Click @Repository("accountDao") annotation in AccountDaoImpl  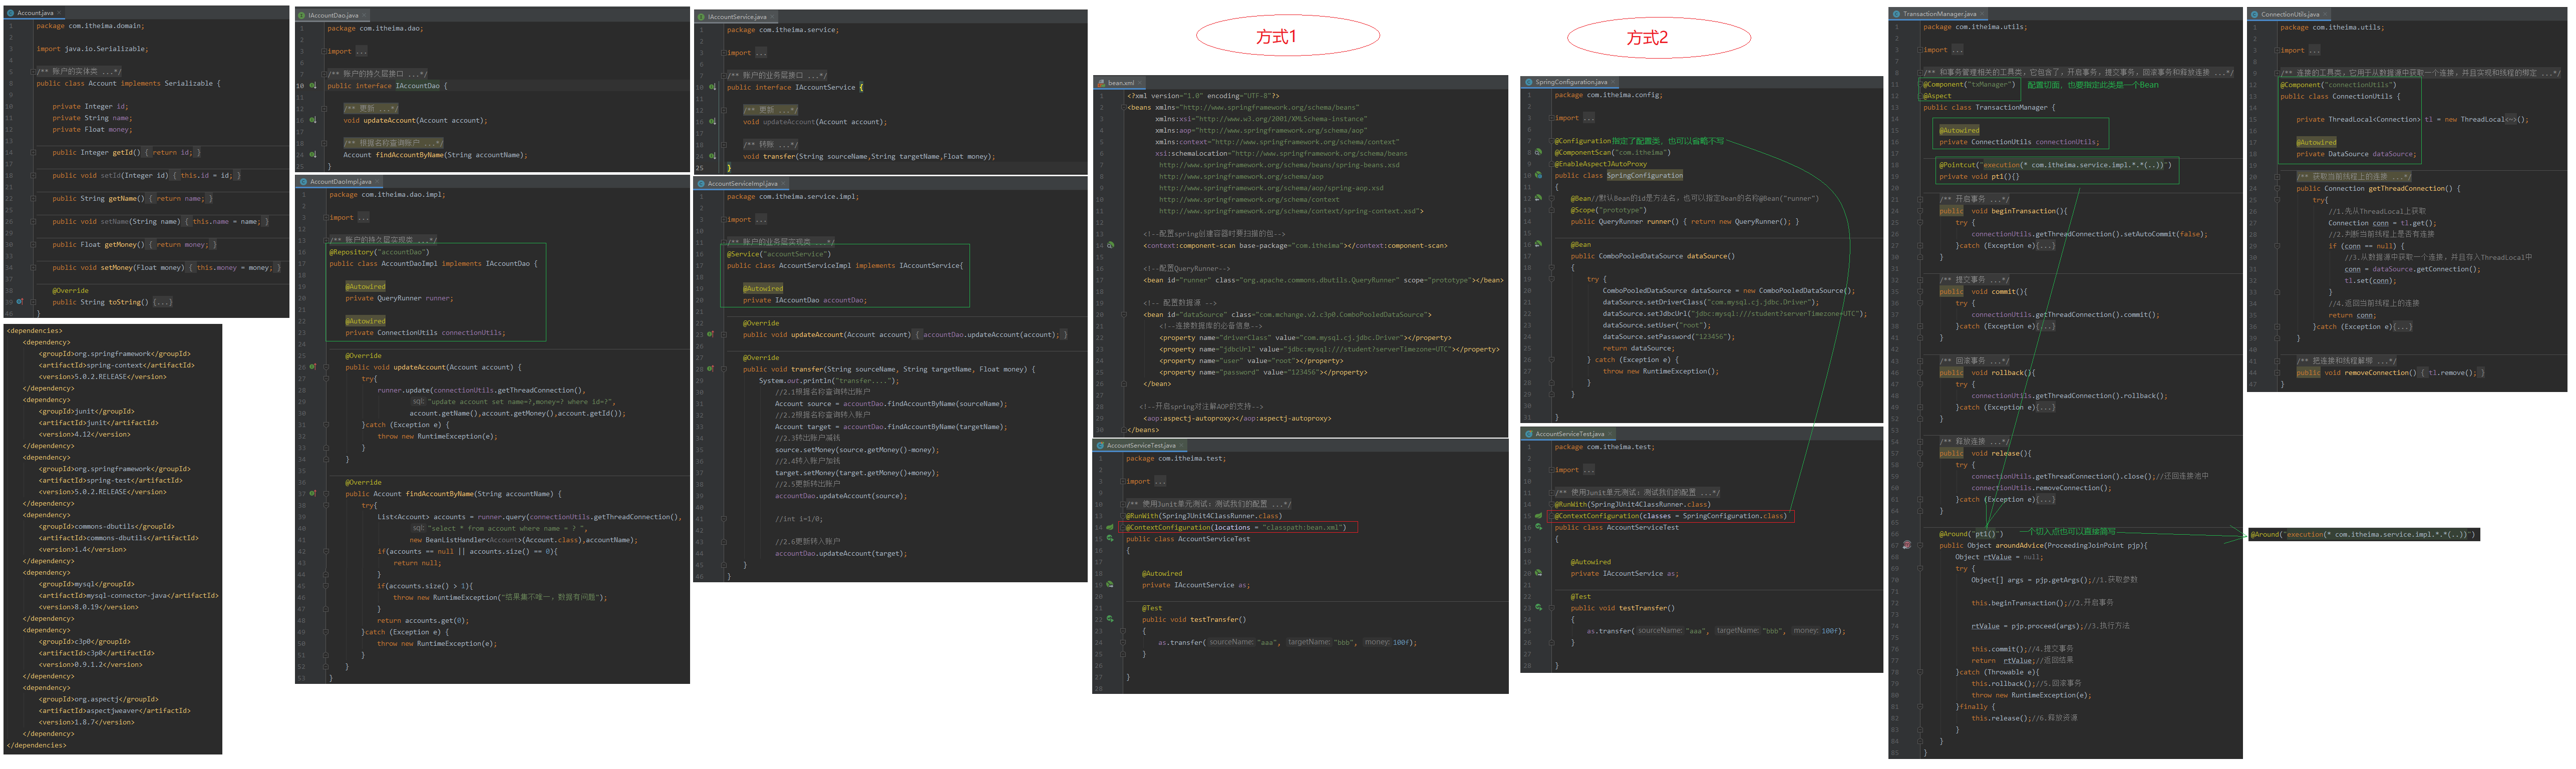coord(378,252)
